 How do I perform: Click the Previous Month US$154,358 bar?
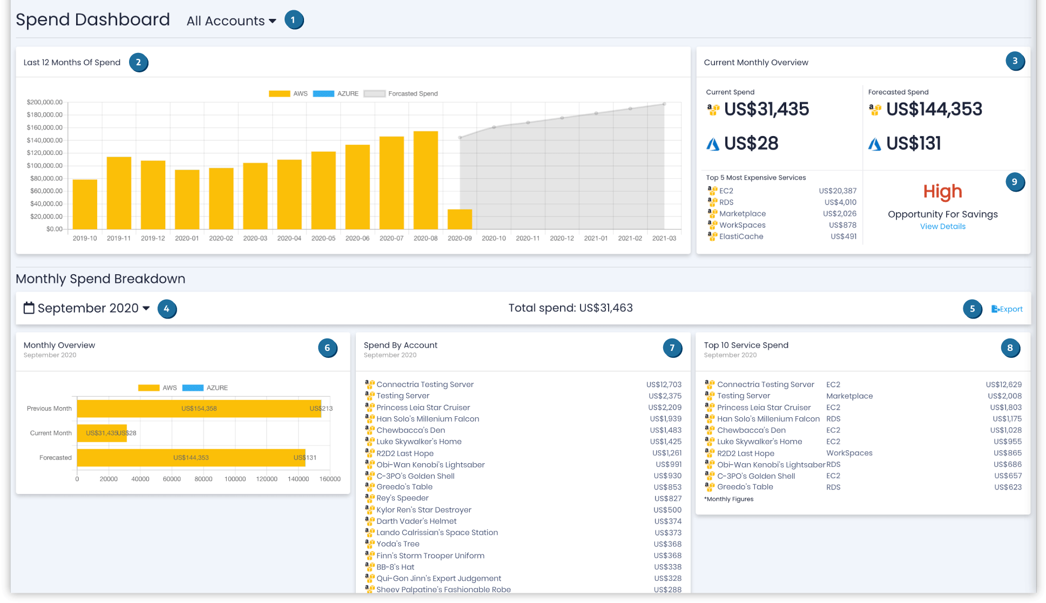pos(199,409)
